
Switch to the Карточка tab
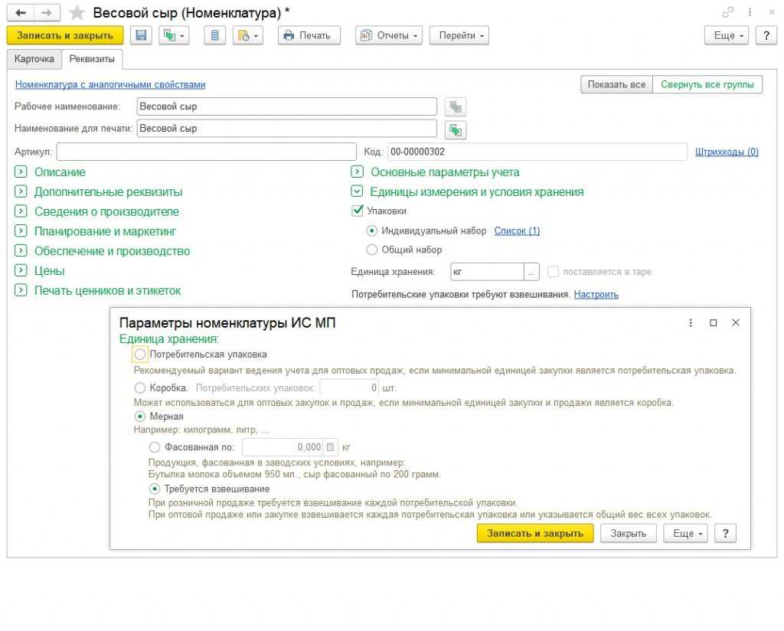[x=34, y=59]
